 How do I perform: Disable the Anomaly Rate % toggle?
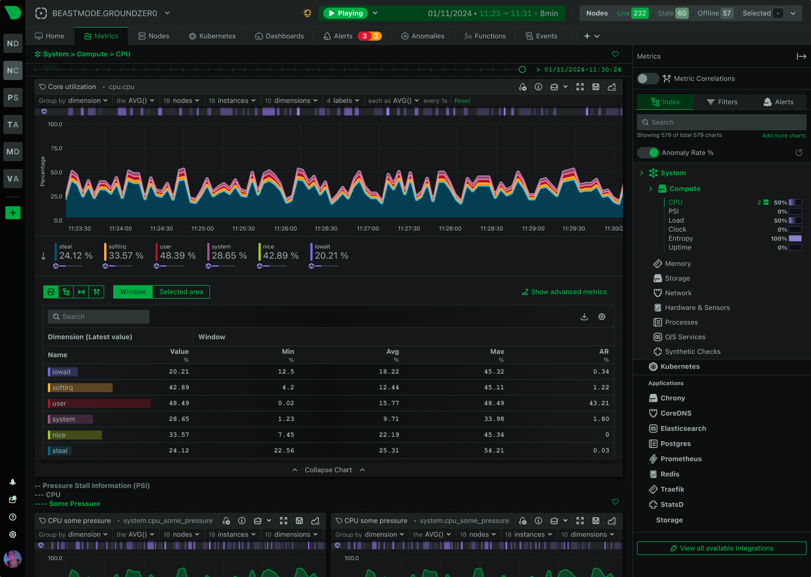648,152
